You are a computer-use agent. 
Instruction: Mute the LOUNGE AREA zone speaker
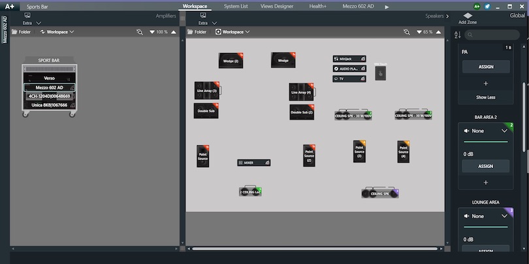(x=467, y=216)
